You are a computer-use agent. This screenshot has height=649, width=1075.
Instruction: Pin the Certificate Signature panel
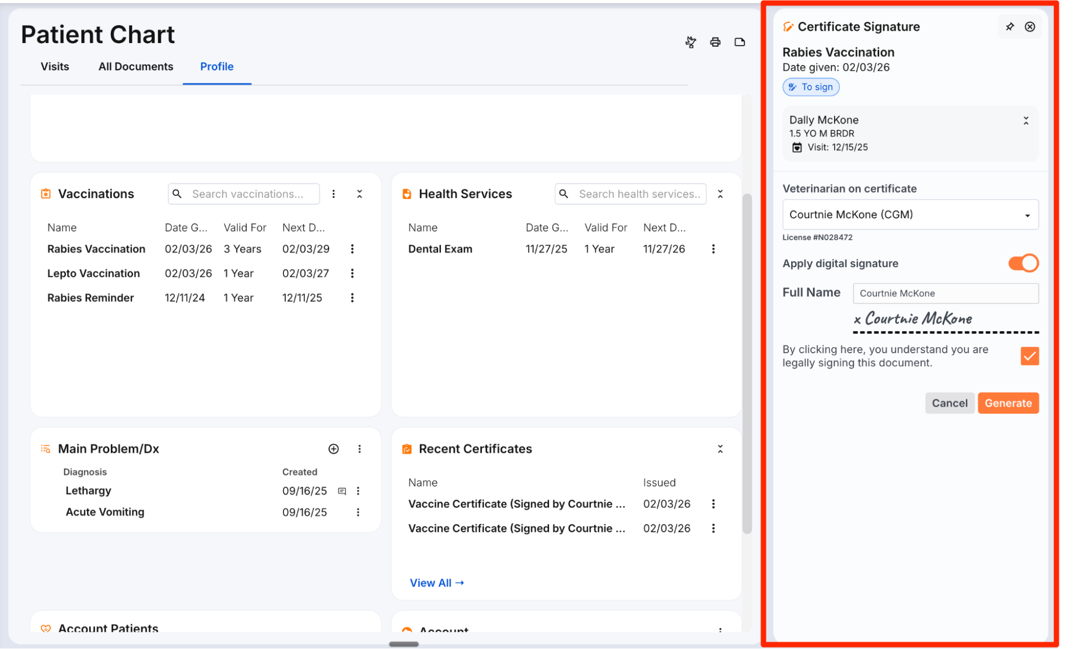(1009, 27)
